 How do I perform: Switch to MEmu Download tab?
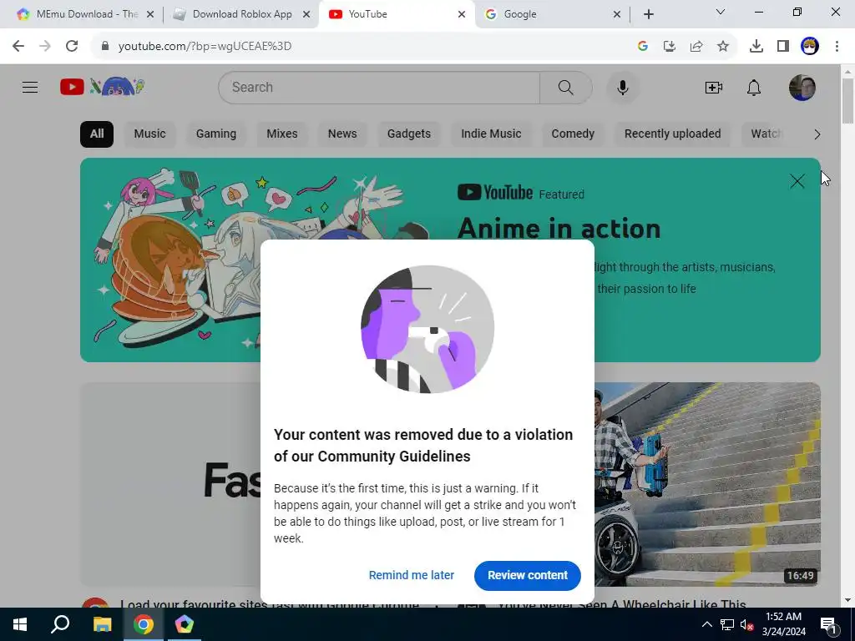coord(86,14)
